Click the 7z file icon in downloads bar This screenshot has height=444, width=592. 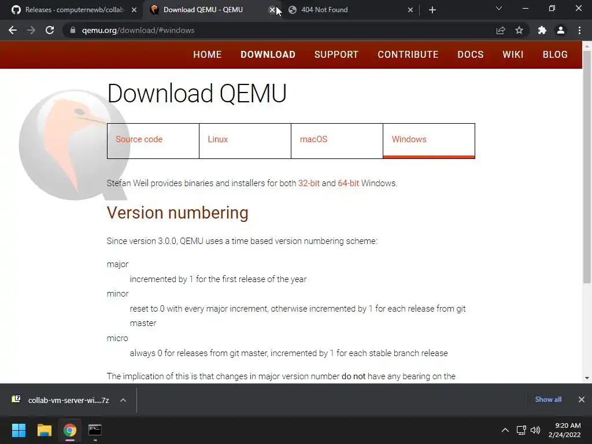click(x=16, y=399)
